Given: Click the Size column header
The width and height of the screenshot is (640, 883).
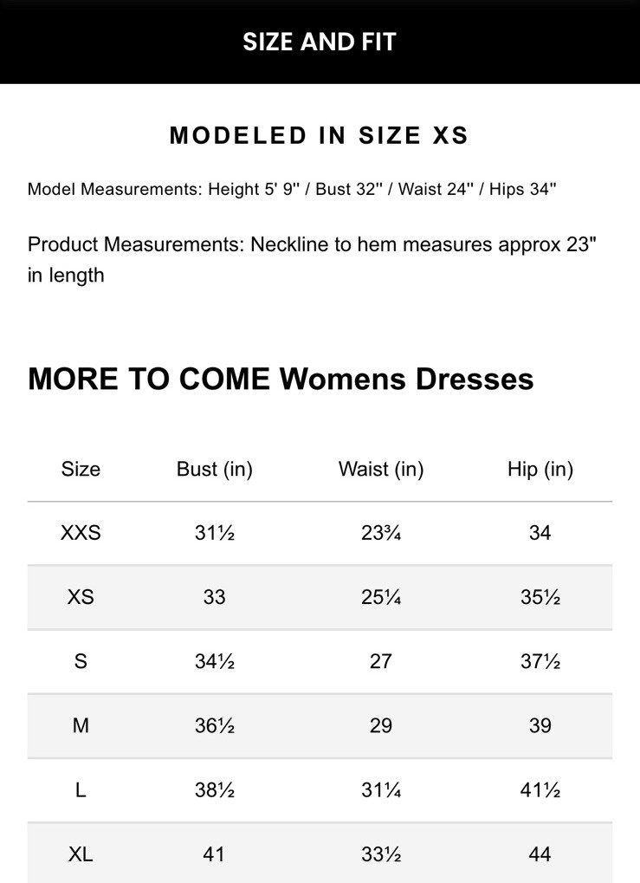Looking at the screenshot, I should pos(81,469).
